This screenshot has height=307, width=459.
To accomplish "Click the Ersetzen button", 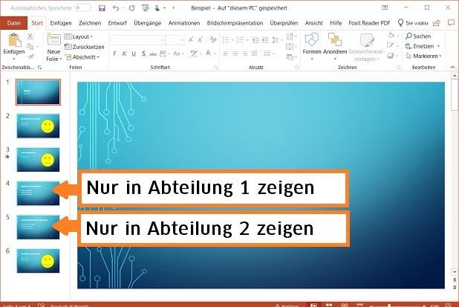I will coord(423,46).
